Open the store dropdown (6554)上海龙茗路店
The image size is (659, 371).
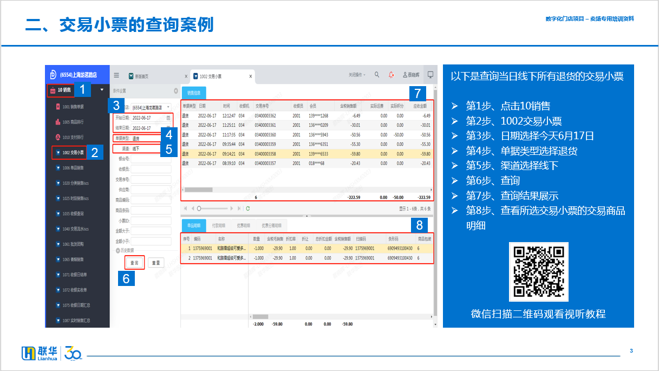(151, 107)
